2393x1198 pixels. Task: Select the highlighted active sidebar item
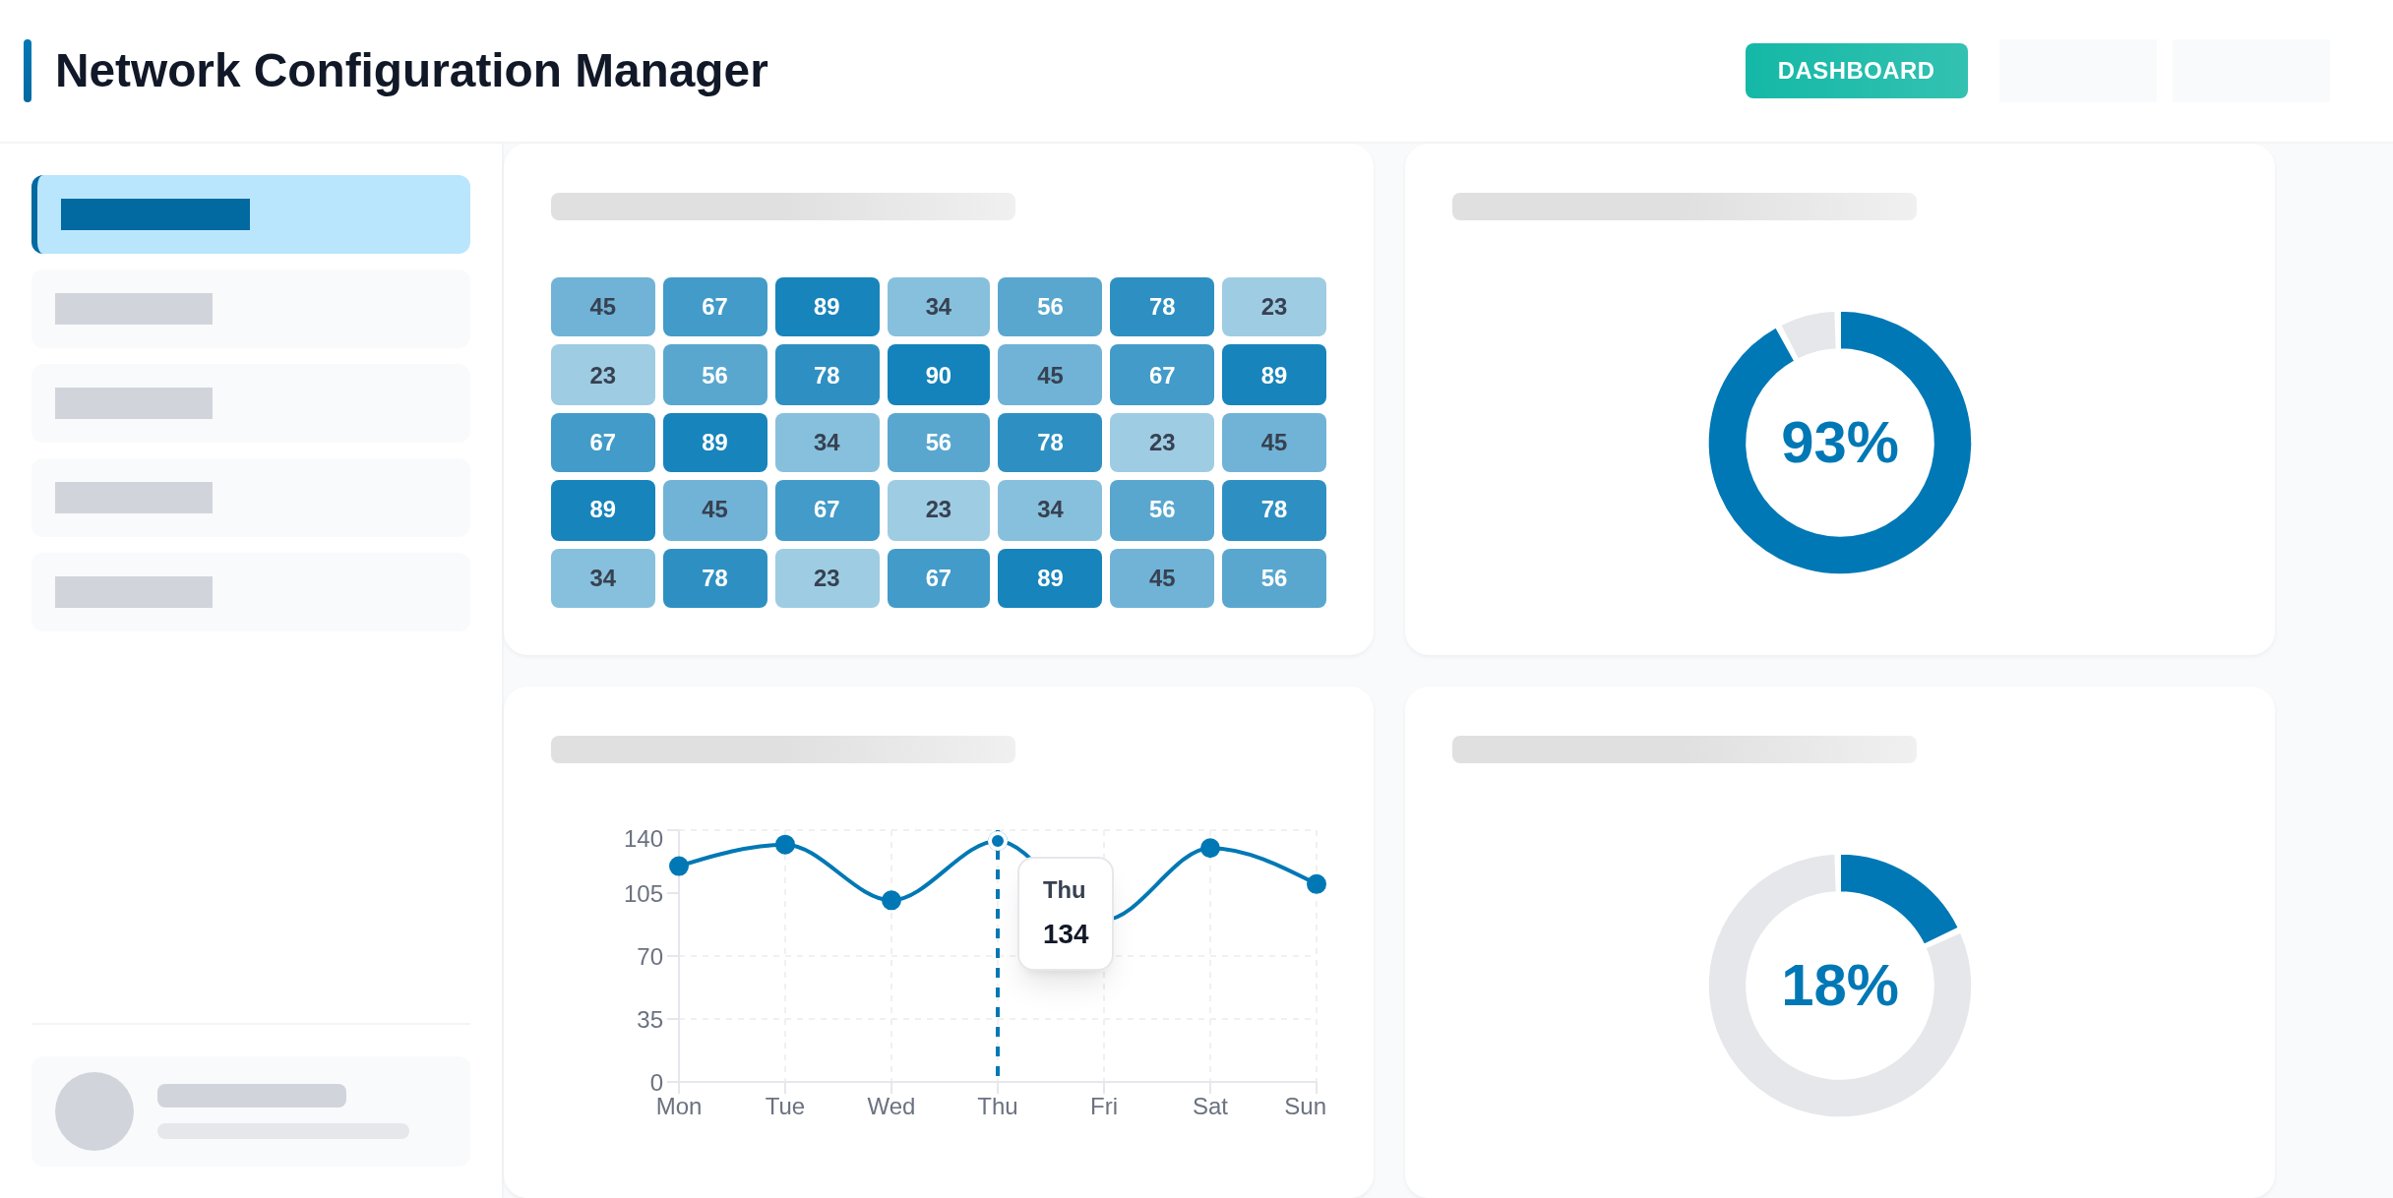pos(252,214)
